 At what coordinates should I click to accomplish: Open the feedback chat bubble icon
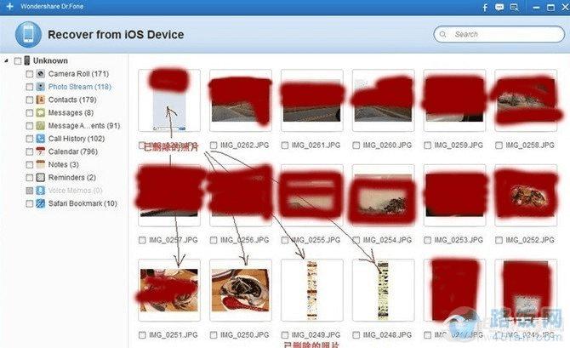click(x=499, y=8)
